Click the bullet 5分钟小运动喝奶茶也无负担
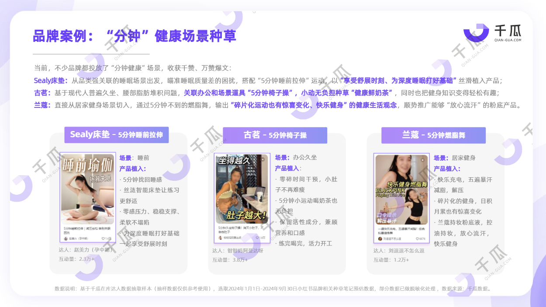This screenshot has height=307, width=546. [x=306, y=206]
